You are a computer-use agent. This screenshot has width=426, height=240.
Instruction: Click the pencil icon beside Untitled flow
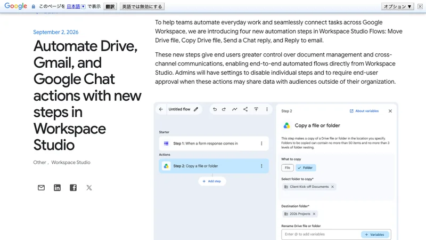(196, 109)
